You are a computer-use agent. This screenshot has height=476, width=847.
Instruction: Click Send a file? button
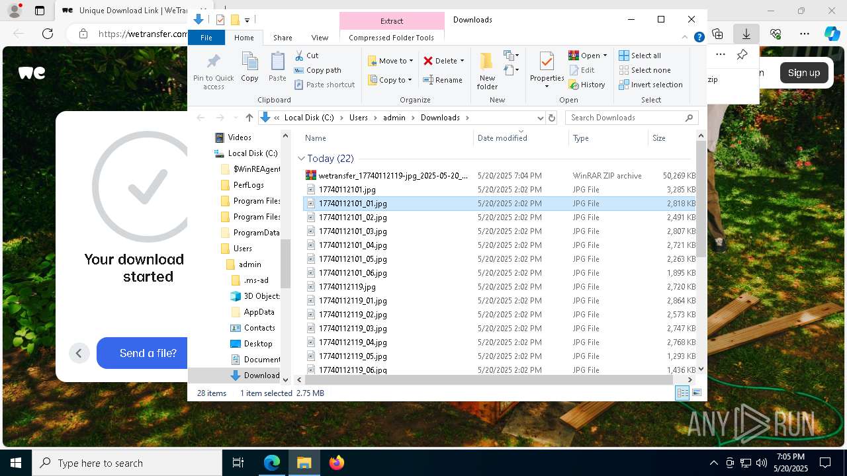[148, 353]
